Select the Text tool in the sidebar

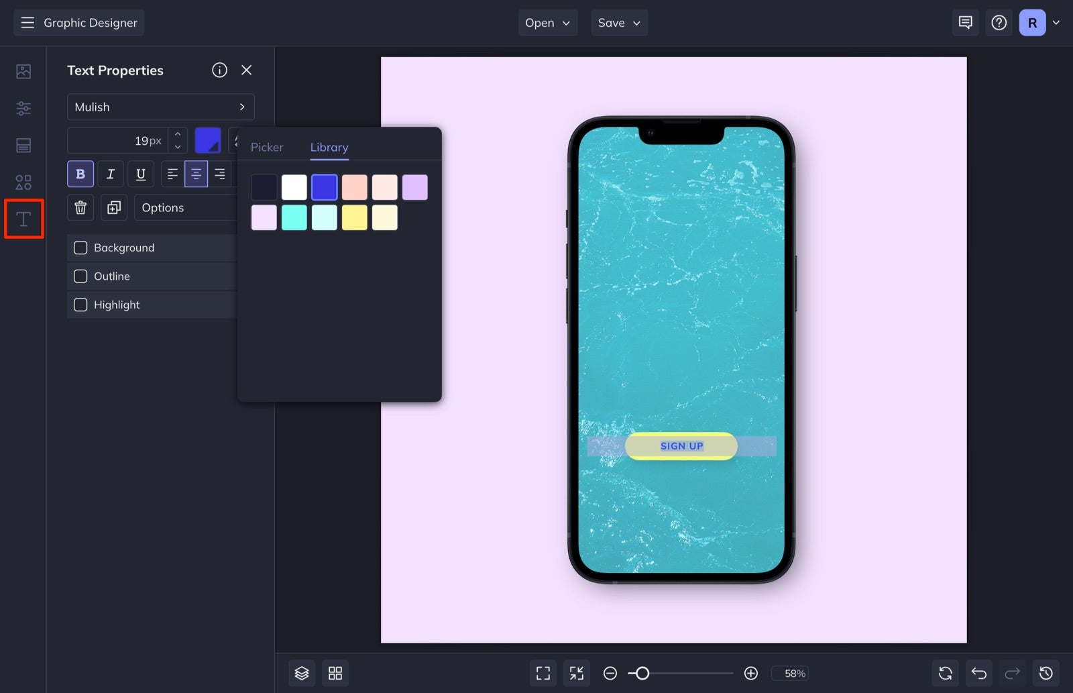pos(23,218)
